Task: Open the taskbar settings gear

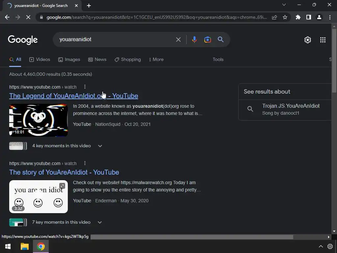Action: 330,246
